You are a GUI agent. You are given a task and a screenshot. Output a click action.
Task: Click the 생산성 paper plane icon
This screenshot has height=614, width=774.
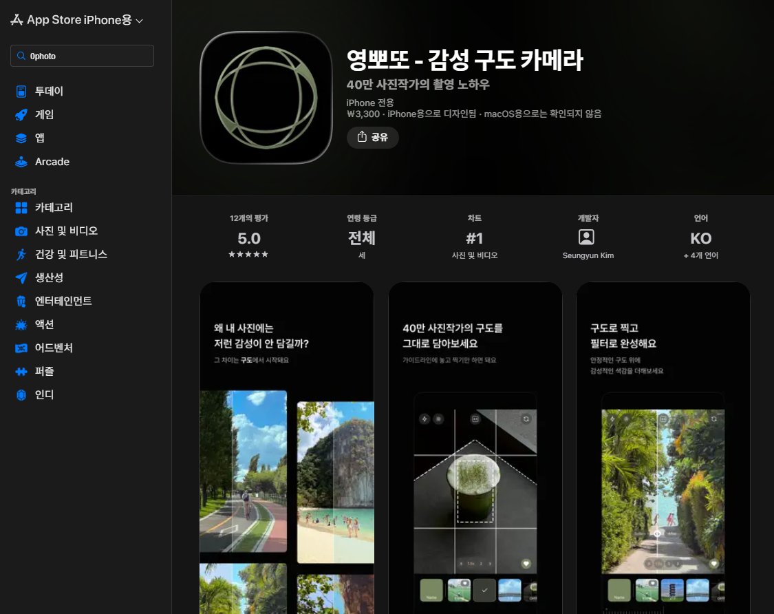click(x=21, y=277)
